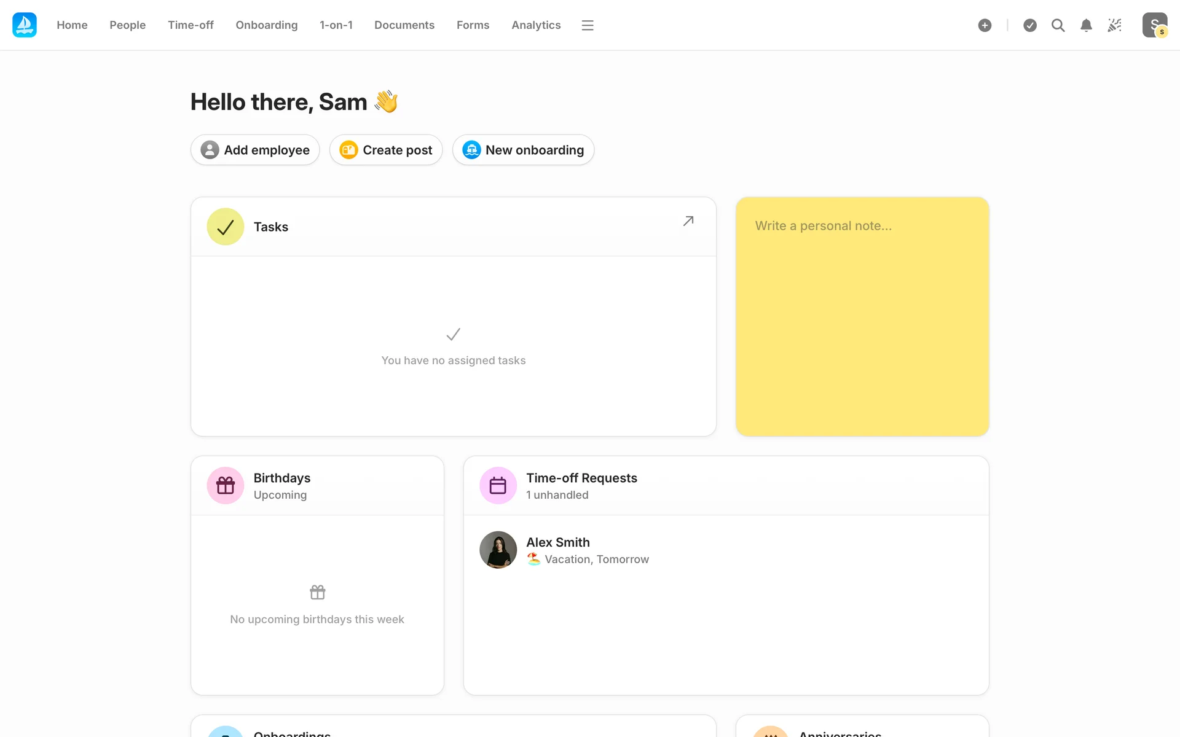Open tasks checkmark icon in header

click(1030, 25)
